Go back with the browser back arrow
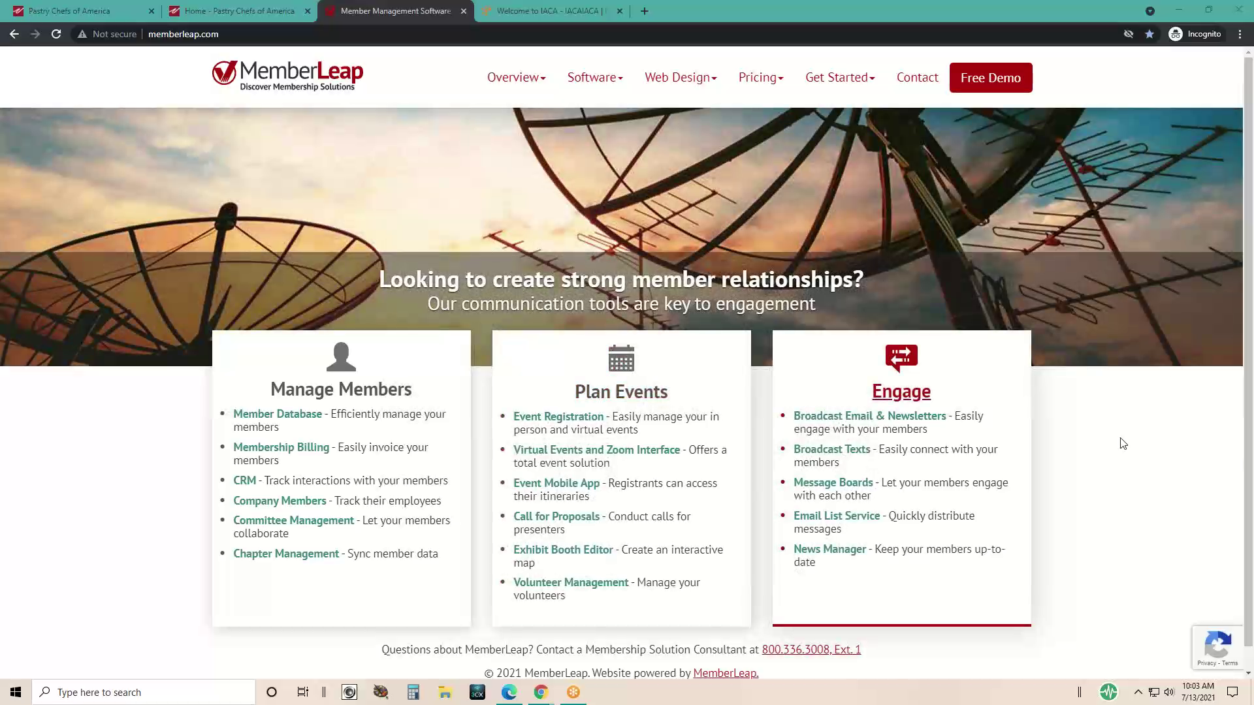Image resolution: width=1254 pixels, height=705 pixels. [x=14, y=34]
